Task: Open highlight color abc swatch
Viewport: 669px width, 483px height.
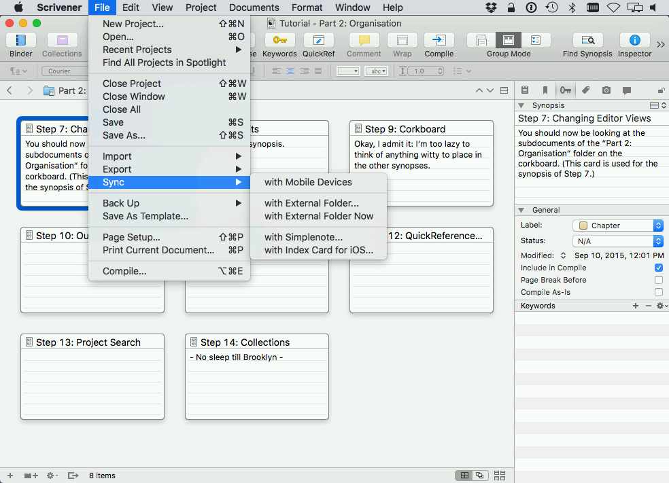Action: coord(377,71)
